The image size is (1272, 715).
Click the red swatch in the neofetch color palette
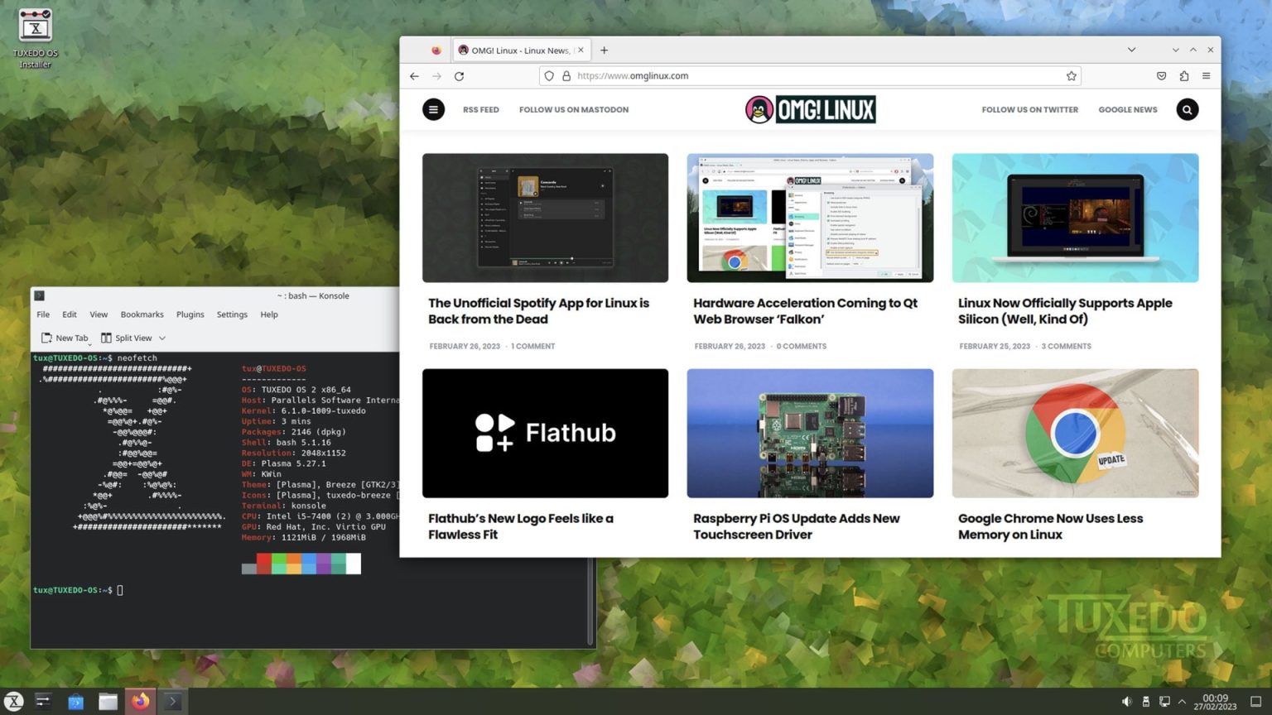pos(263,564)
